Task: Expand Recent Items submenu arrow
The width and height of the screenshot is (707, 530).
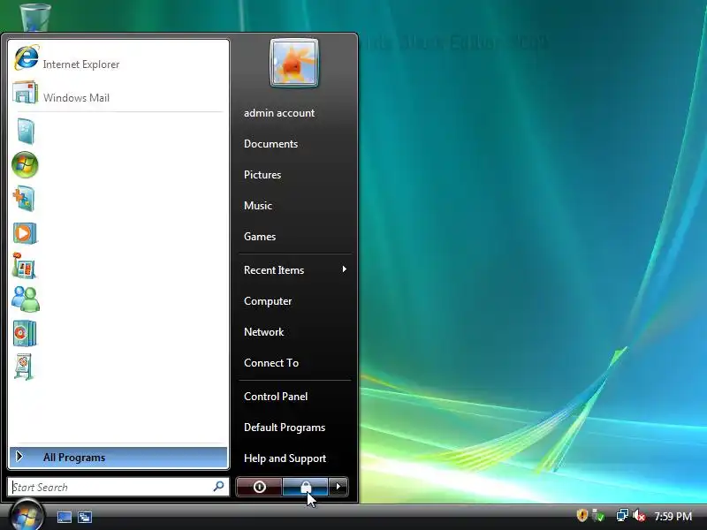Action: (x=345, y=269)
